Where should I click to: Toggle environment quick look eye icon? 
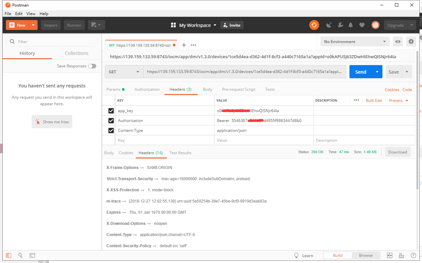(x=398, y=41)
